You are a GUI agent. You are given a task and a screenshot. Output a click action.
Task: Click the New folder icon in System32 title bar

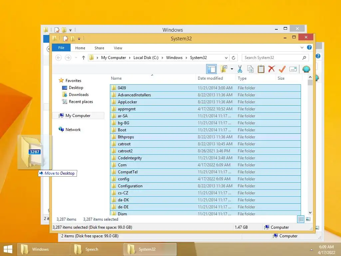(73, 39)
